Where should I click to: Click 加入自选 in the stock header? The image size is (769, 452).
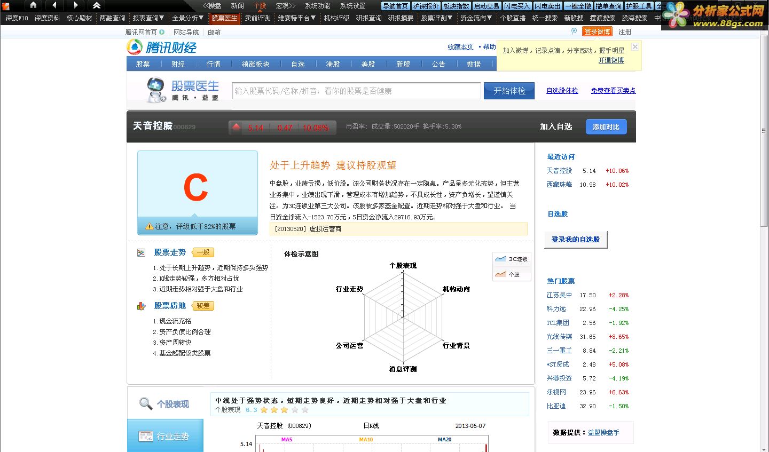pos(556,126)
